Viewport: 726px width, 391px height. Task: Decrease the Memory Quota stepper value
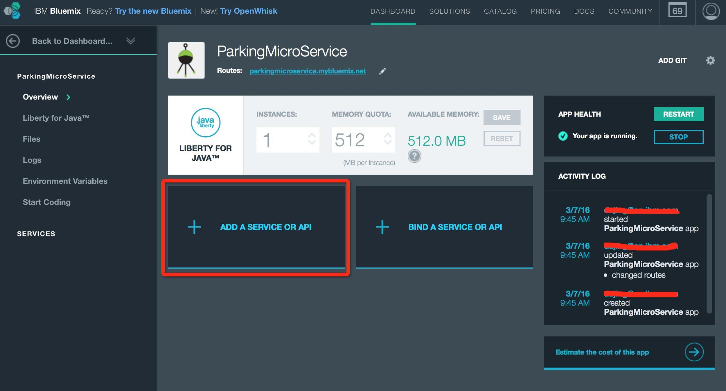pyautogui.click(x=388, y=142)
